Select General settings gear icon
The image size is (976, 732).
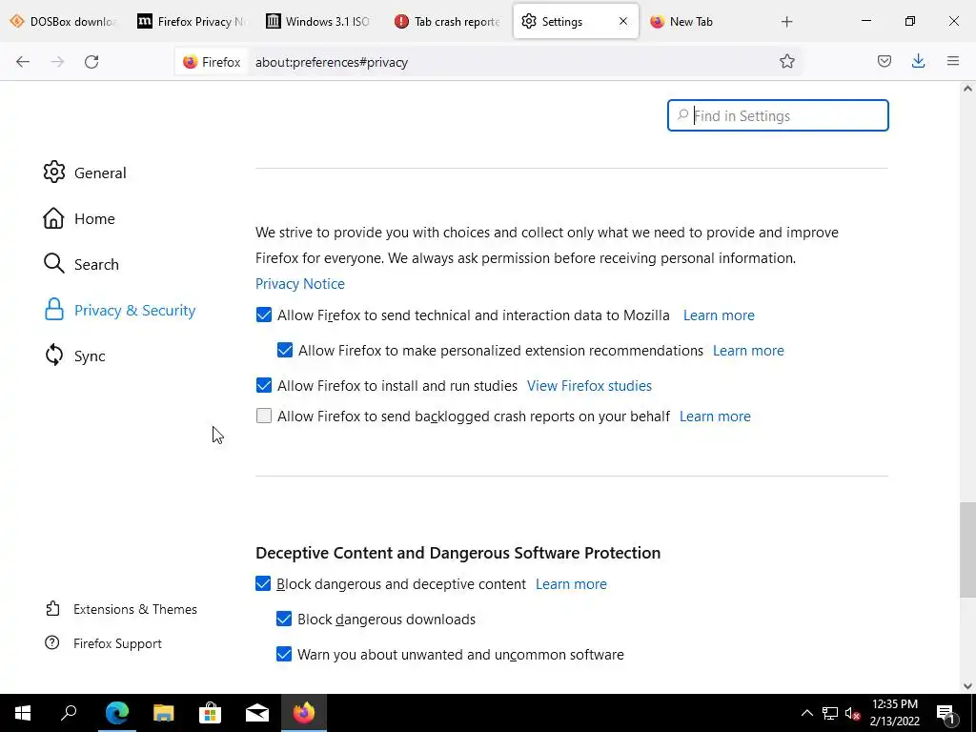(54, 173)
